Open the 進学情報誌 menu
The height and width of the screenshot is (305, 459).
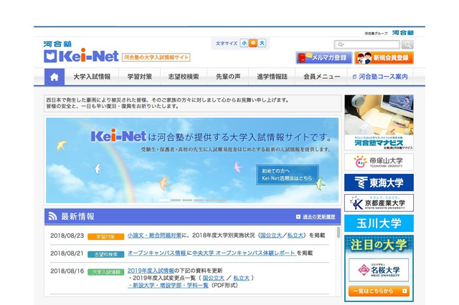(272, 77)
